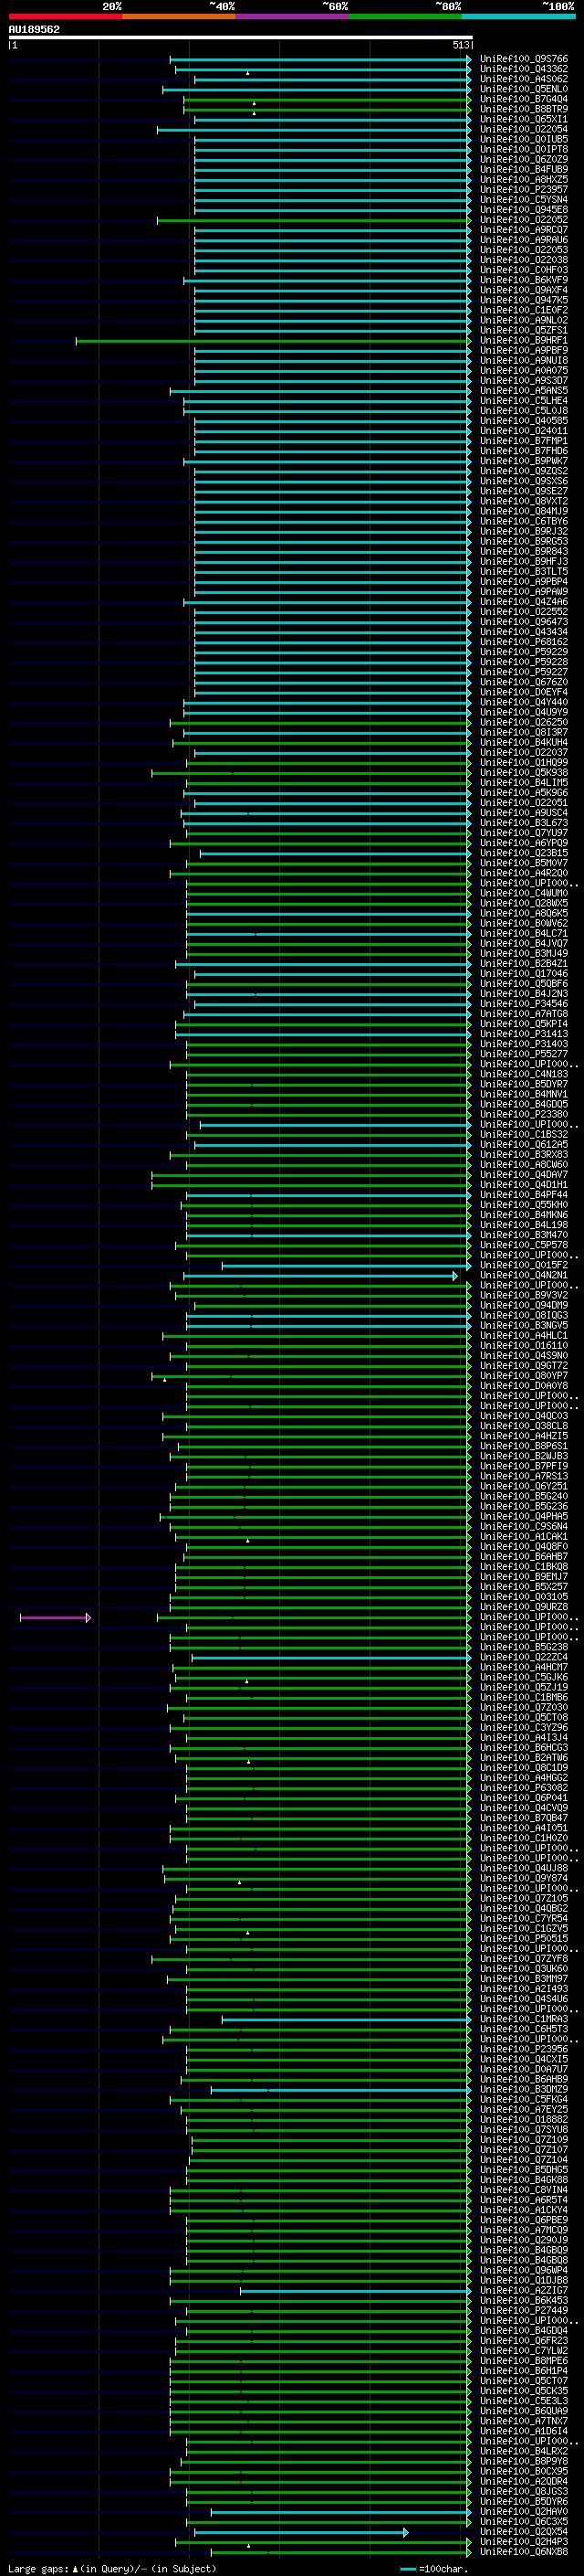Open hit UniRef100_Q5ENL0
The height and width of the screenshot is (2576, 584).
[523, 89]
